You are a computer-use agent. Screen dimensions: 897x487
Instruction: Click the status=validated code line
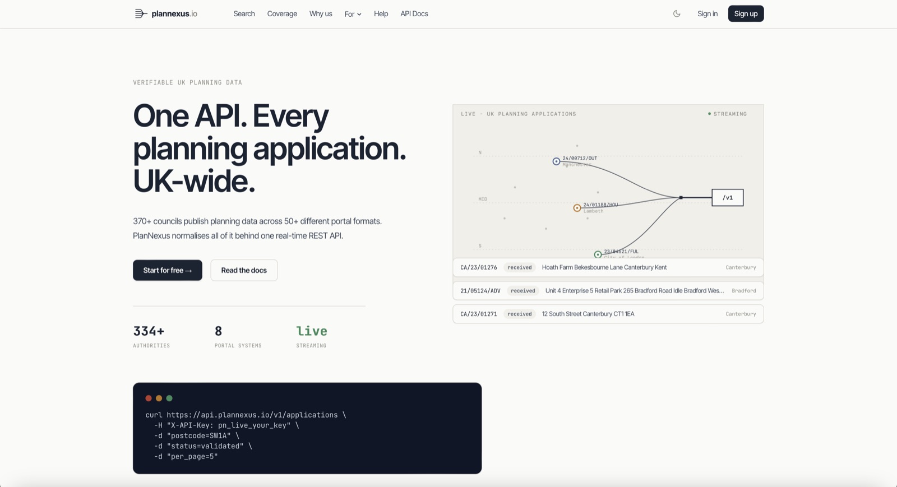(x=203, y=446)
